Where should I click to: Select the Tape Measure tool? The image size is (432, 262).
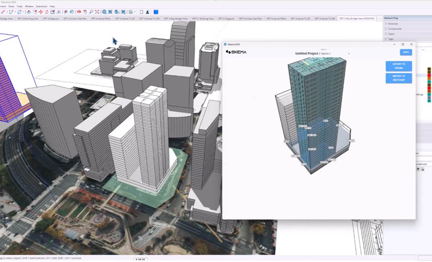[66, 12]
